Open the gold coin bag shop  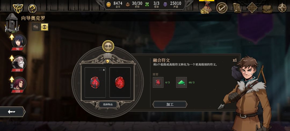[206, 8]
